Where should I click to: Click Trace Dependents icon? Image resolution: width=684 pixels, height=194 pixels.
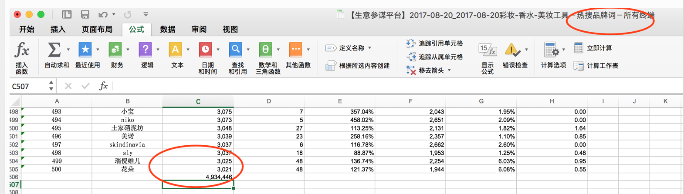[411, 57]
